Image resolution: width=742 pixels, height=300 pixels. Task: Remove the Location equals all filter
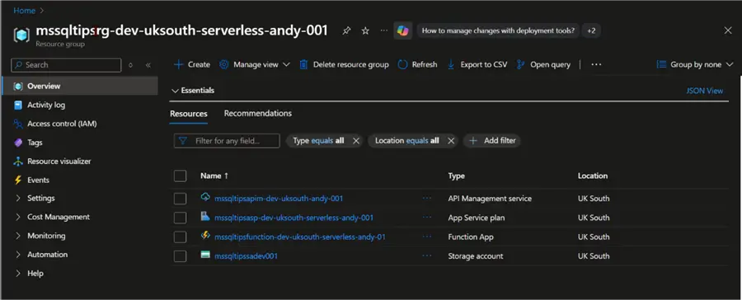tap(451, 141)
